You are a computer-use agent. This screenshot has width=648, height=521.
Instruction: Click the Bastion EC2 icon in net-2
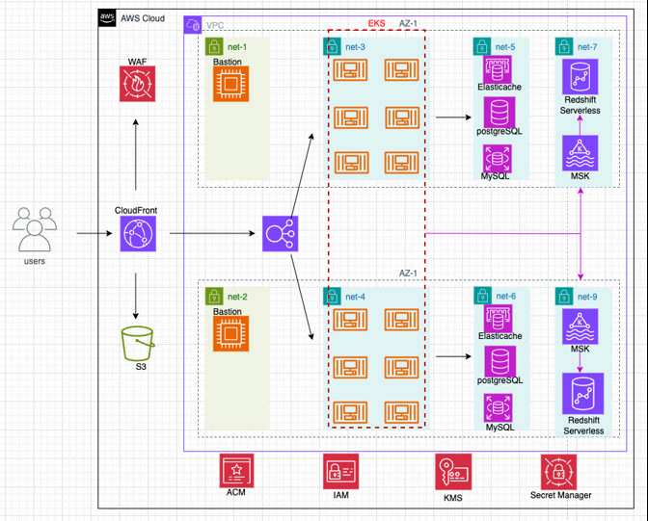pyautogui.click(x=231, y=333)
